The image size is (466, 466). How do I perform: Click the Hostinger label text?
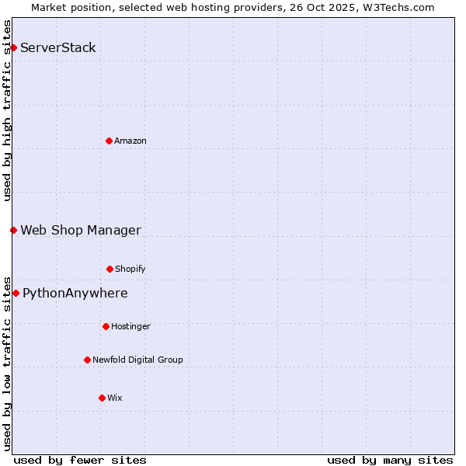pyautogui.click(x=130, y=326)
